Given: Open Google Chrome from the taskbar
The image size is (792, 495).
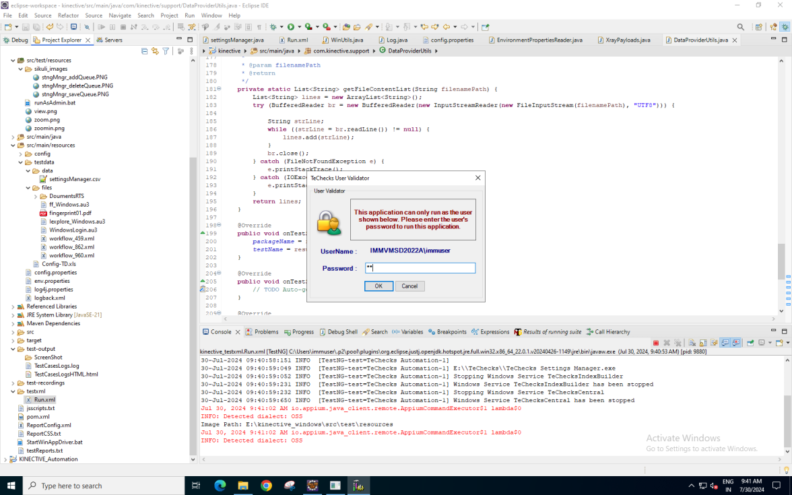Looking at the screenshot, I should [x=266, y=486].
